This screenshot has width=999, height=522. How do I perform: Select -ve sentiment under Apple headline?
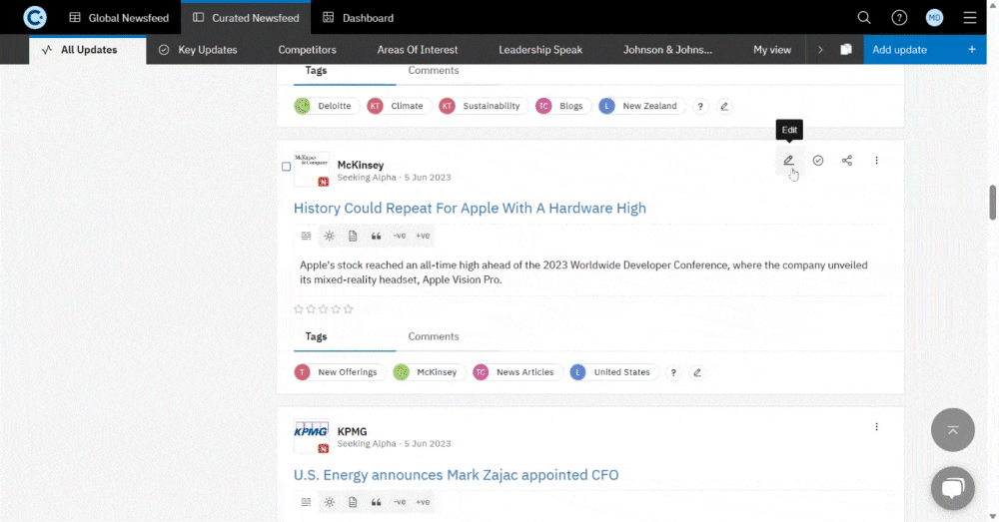click(x=400, y=236)
